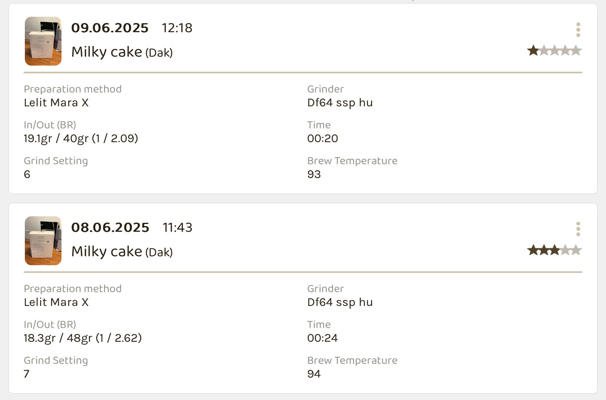Screen dimensions: 606x400
Task: Click the 19.1gr / 40gr In/Out value
Action: [81, 138]
